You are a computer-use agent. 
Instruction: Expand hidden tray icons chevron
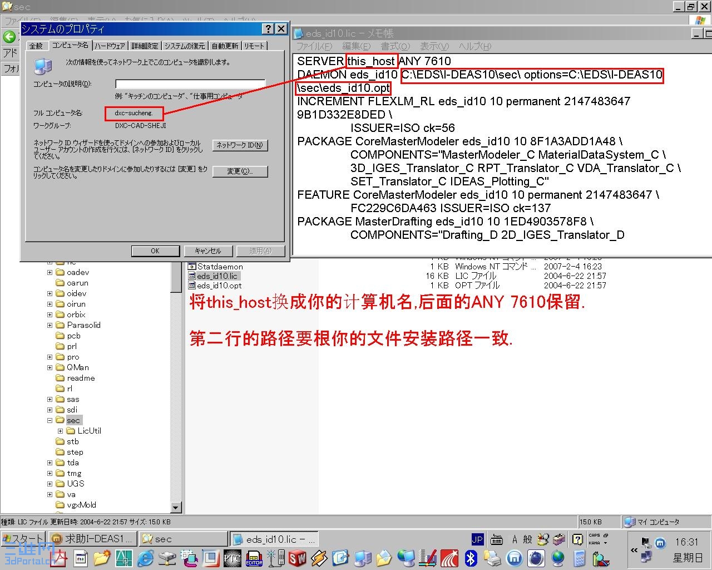(x=634, y=550)
